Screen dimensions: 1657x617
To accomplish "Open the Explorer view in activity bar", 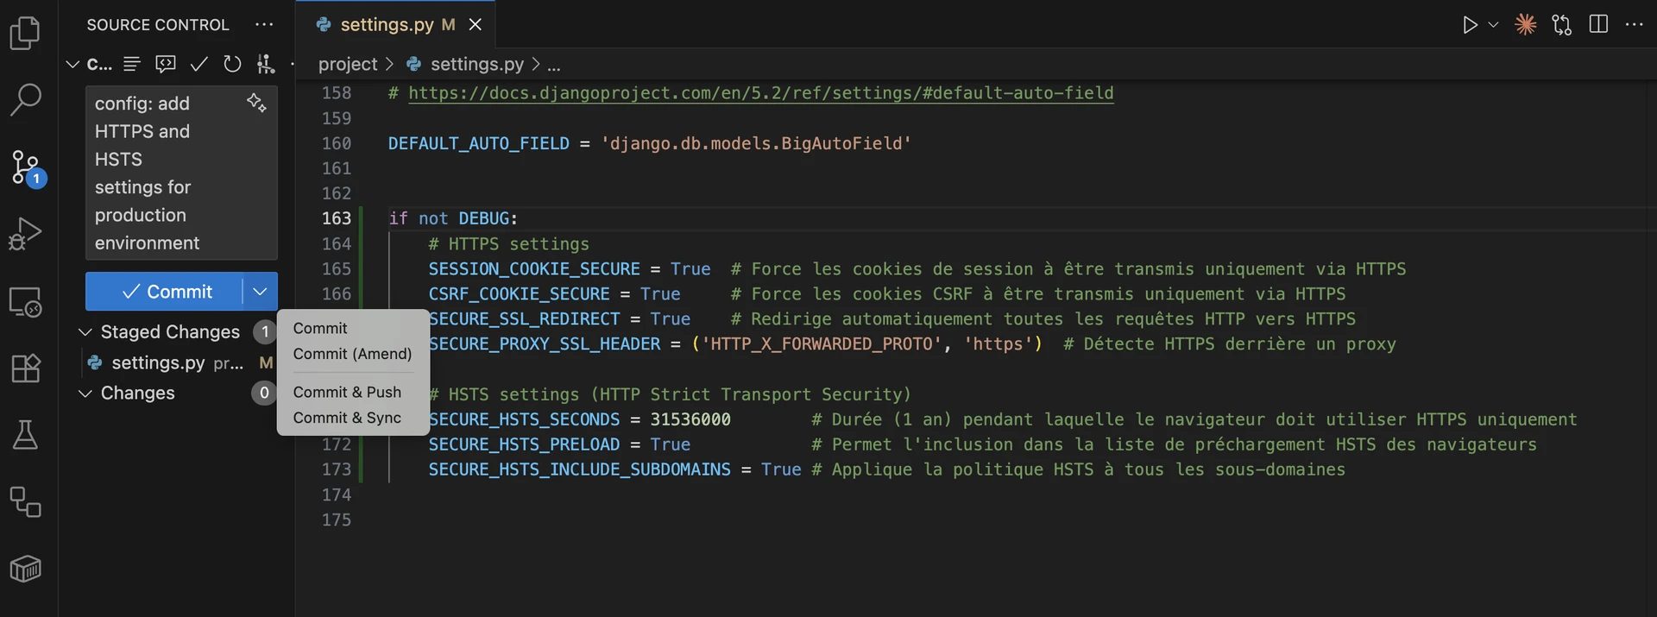I will pos(25,34).
